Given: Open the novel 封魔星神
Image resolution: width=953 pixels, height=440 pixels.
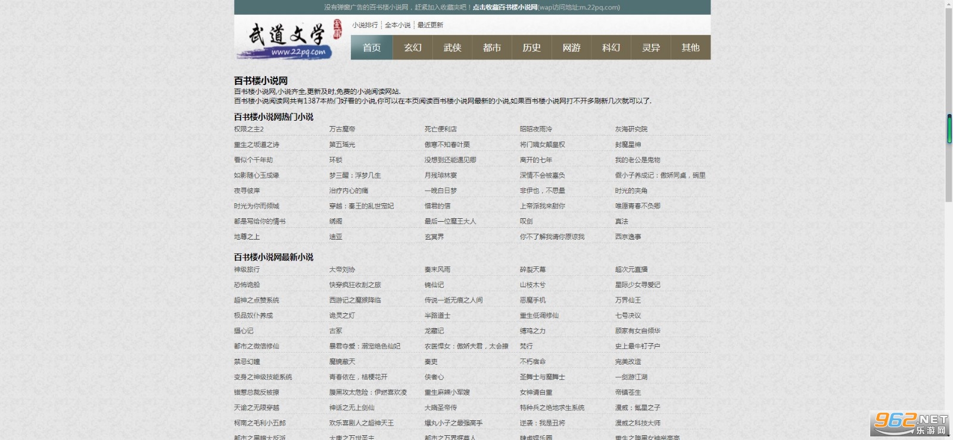Looking at the screenshot, I should pos(628,144).
